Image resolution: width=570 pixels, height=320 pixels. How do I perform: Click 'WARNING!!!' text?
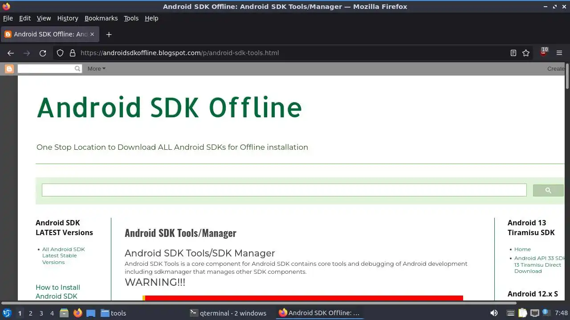tap(155, 282)
